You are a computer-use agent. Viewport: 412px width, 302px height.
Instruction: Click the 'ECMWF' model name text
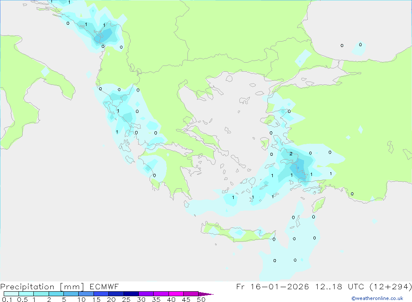104,286
